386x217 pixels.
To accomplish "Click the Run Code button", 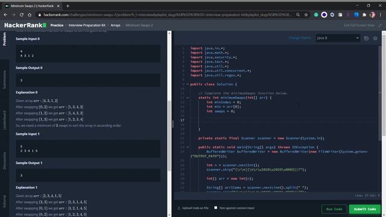I will (334, 209).
